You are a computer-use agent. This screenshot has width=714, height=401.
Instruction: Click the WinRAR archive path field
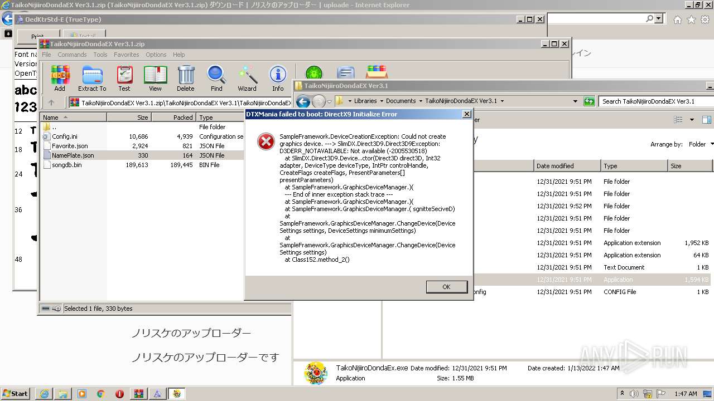[x=180, y=102]
